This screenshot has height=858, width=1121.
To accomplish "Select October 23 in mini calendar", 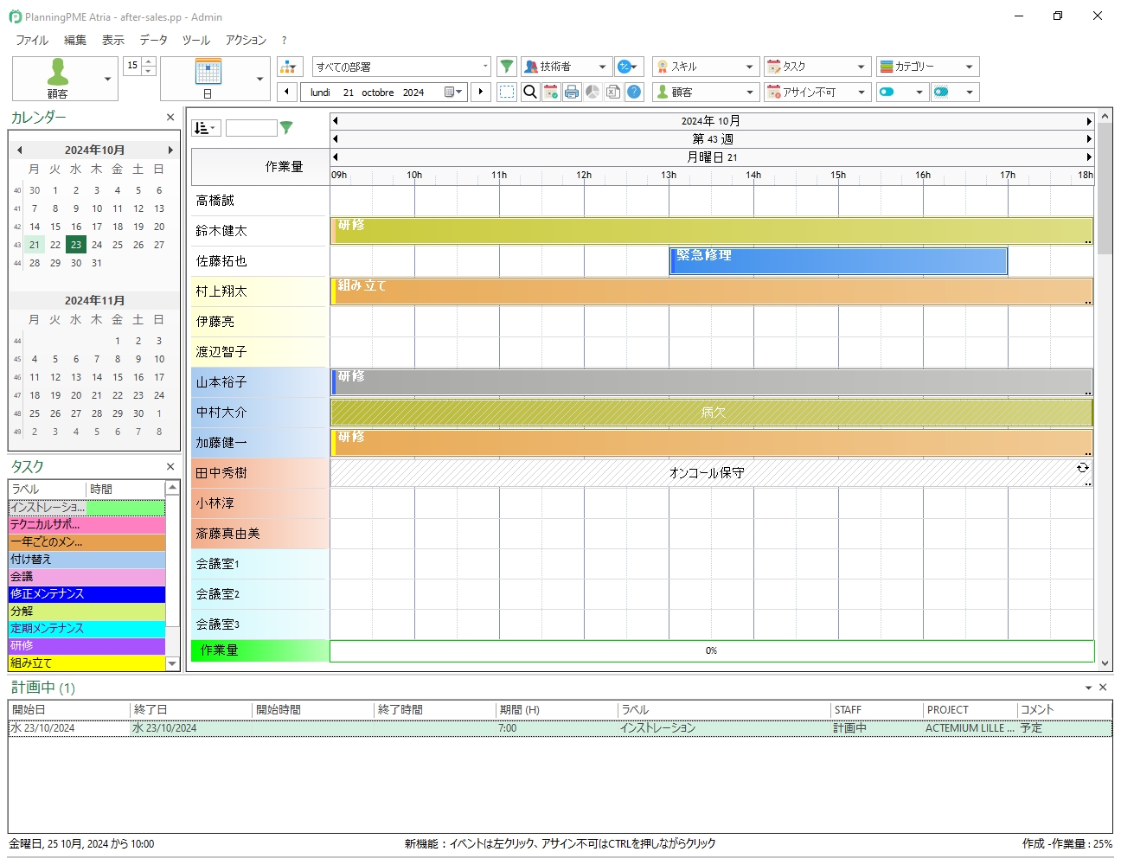I will (x=76, y=245).
